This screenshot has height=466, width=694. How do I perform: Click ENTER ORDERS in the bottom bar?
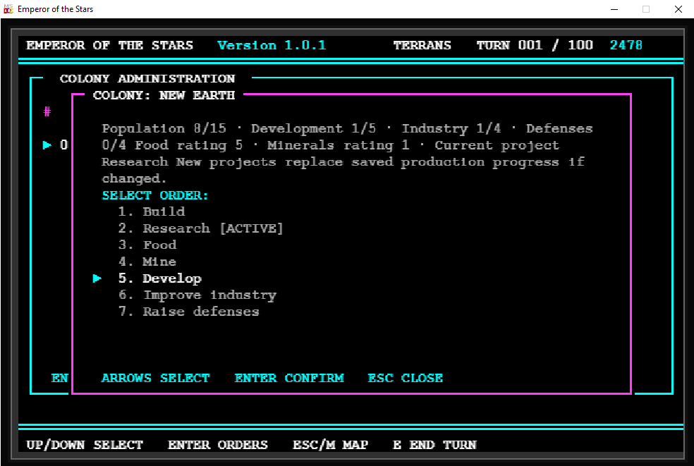[218, 445]
